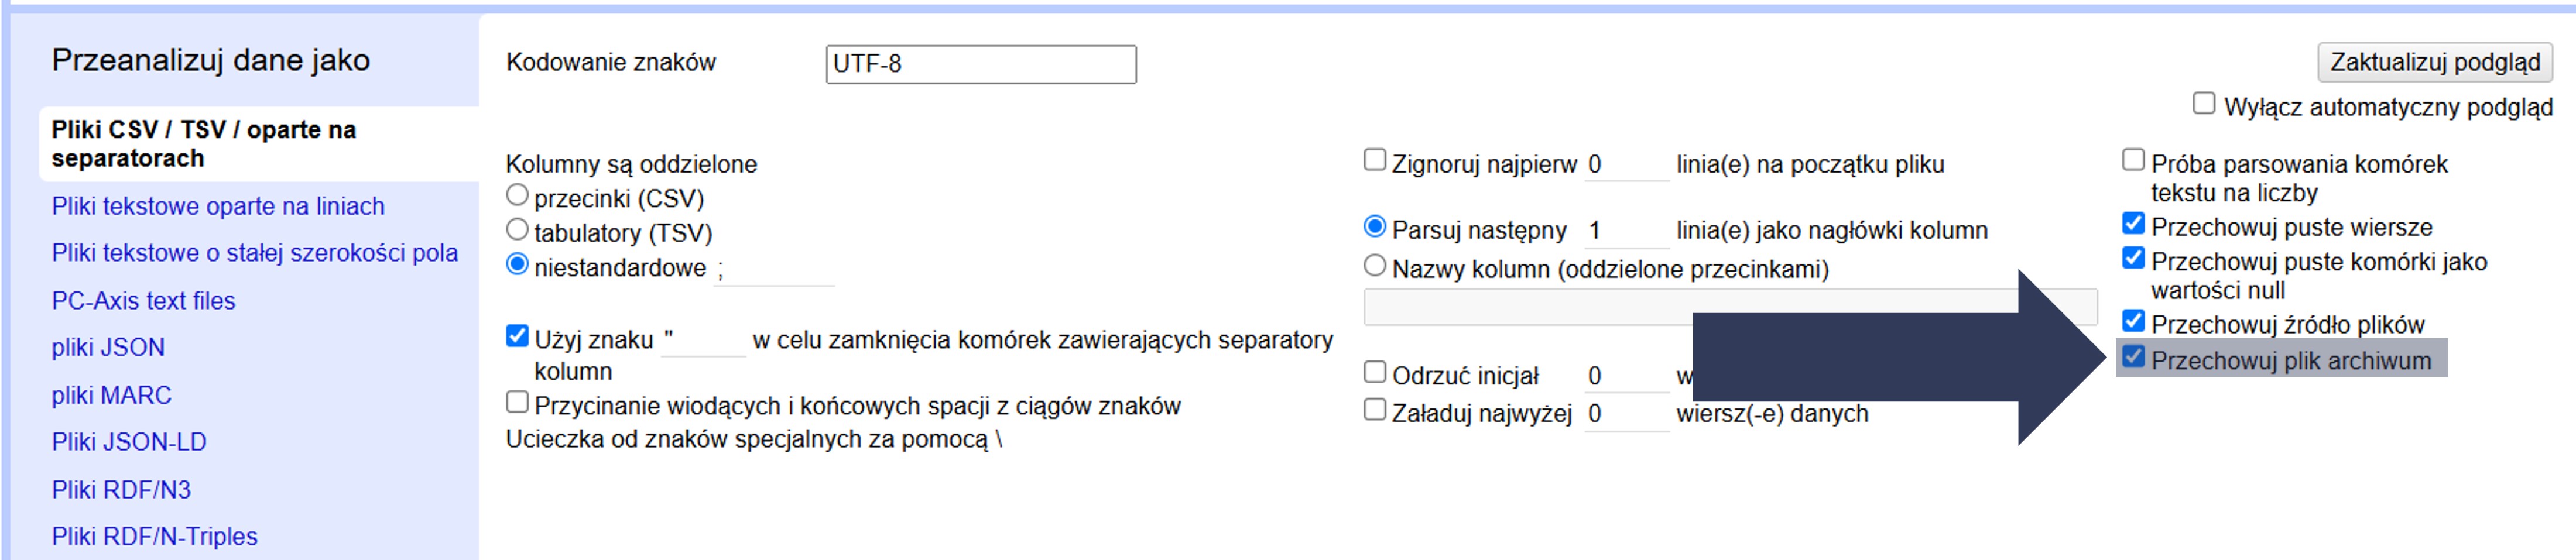Enable Wyłącz automatyczny podgląd checkbox

click(2203, 104)
